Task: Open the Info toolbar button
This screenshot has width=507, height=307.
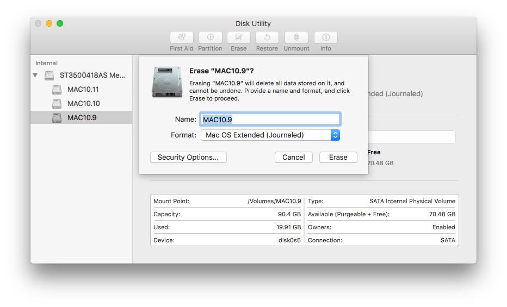Action: [x=325, y=37]
